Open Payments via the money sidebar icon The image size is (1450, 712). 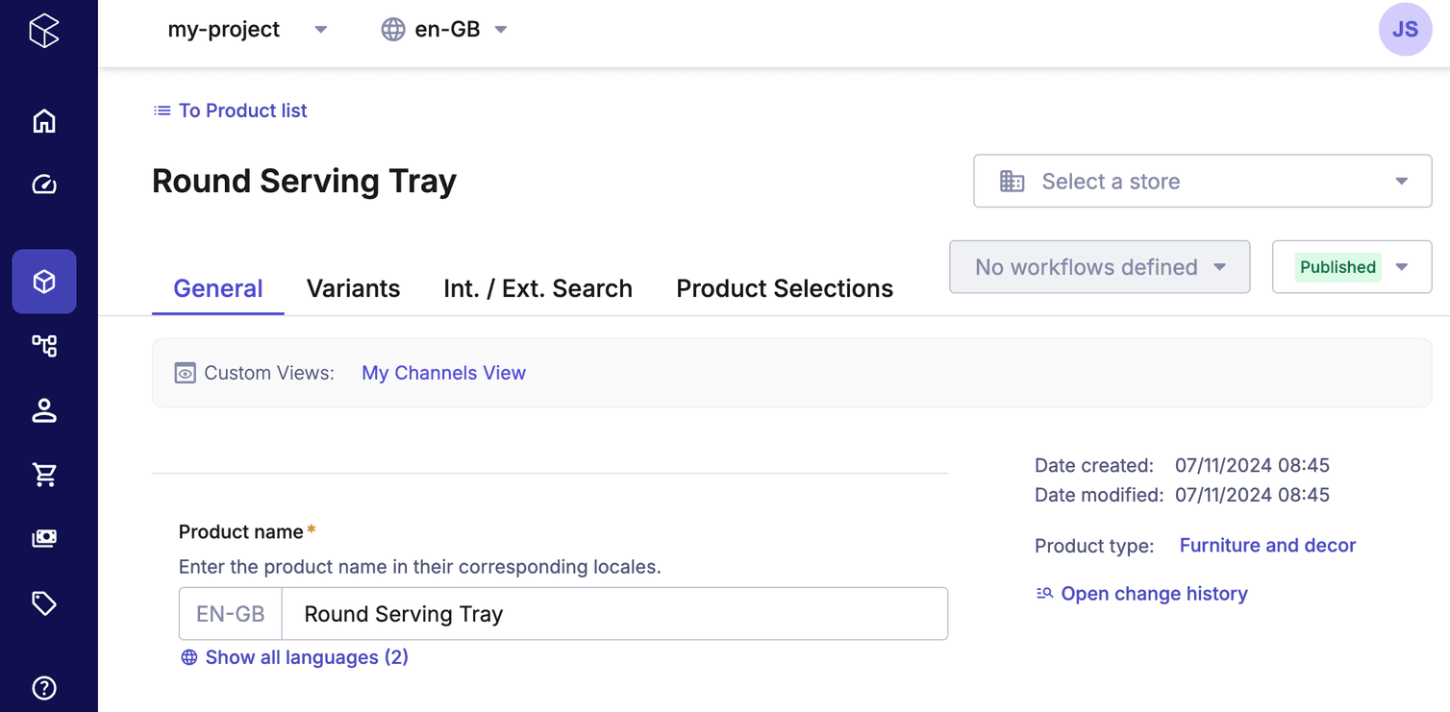pos(44,538)
